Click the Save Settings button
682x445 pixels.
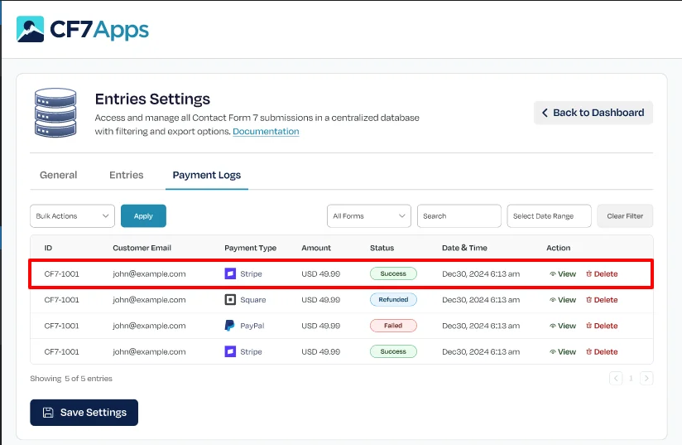pyautogui.click(x=84, y=413)
